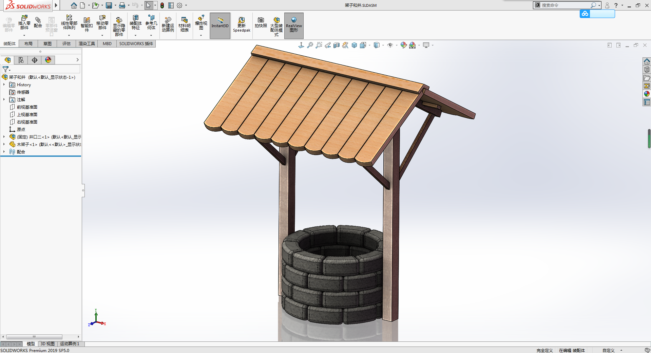This screenshot has width=651, height=353.
Task: Toggle Large Assembly Mode (大型装配体模式)
Action: point(276,26)
